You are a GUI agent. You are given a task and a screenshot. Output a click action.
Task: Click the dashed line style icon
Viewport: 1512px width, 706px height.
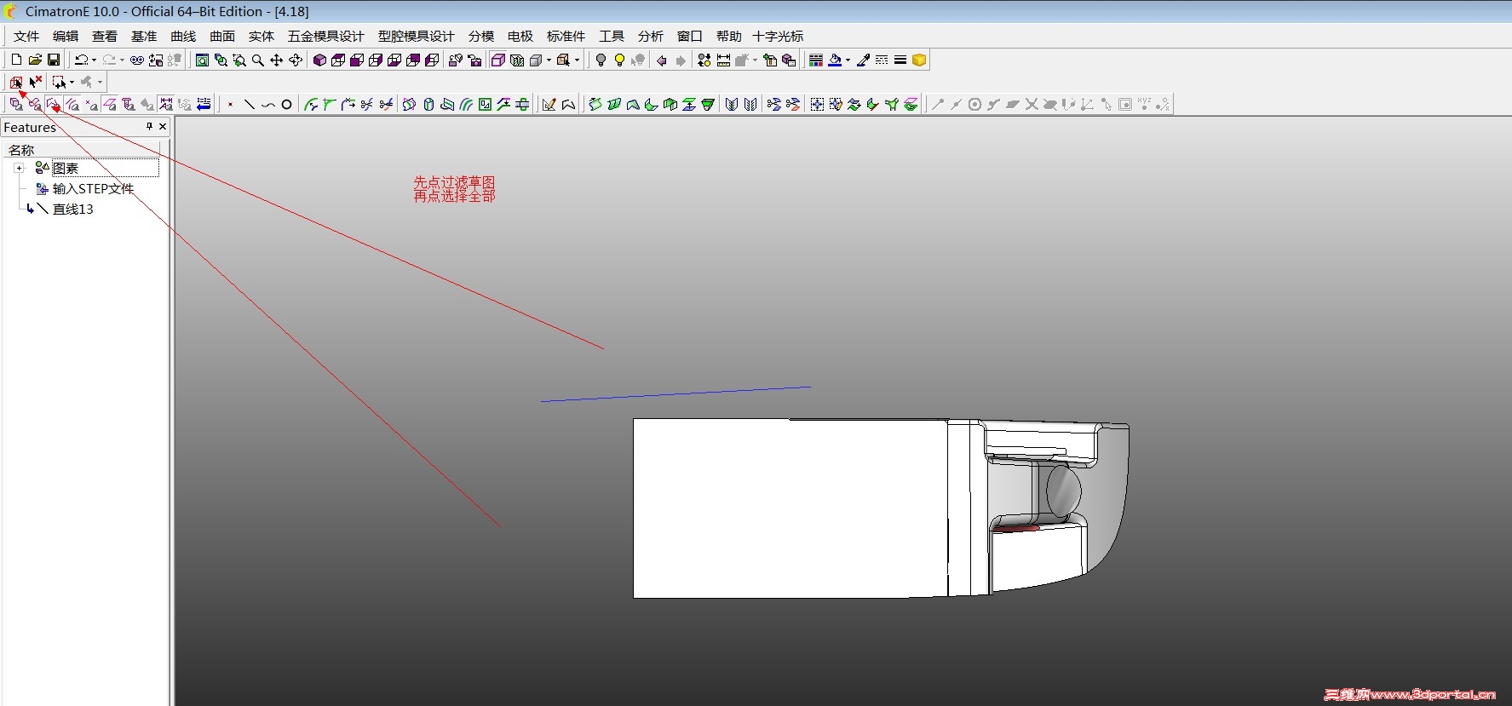(x=882, y=60)
